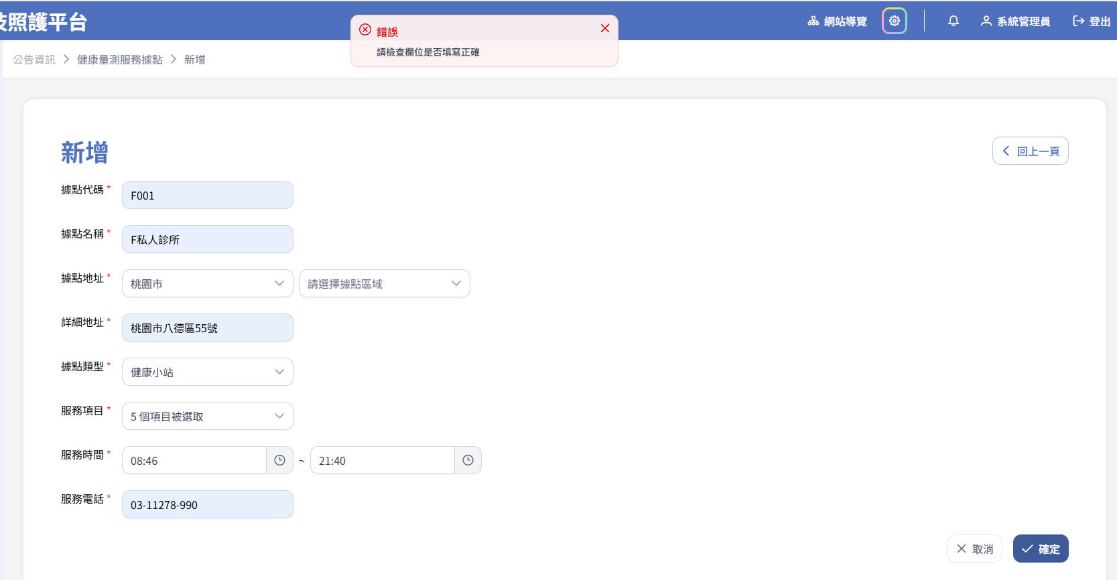The height and width of the screenshot is (580, 1117).
Task: Close the error notification popup
Action: pyautogui.click(x=604, y=28)
